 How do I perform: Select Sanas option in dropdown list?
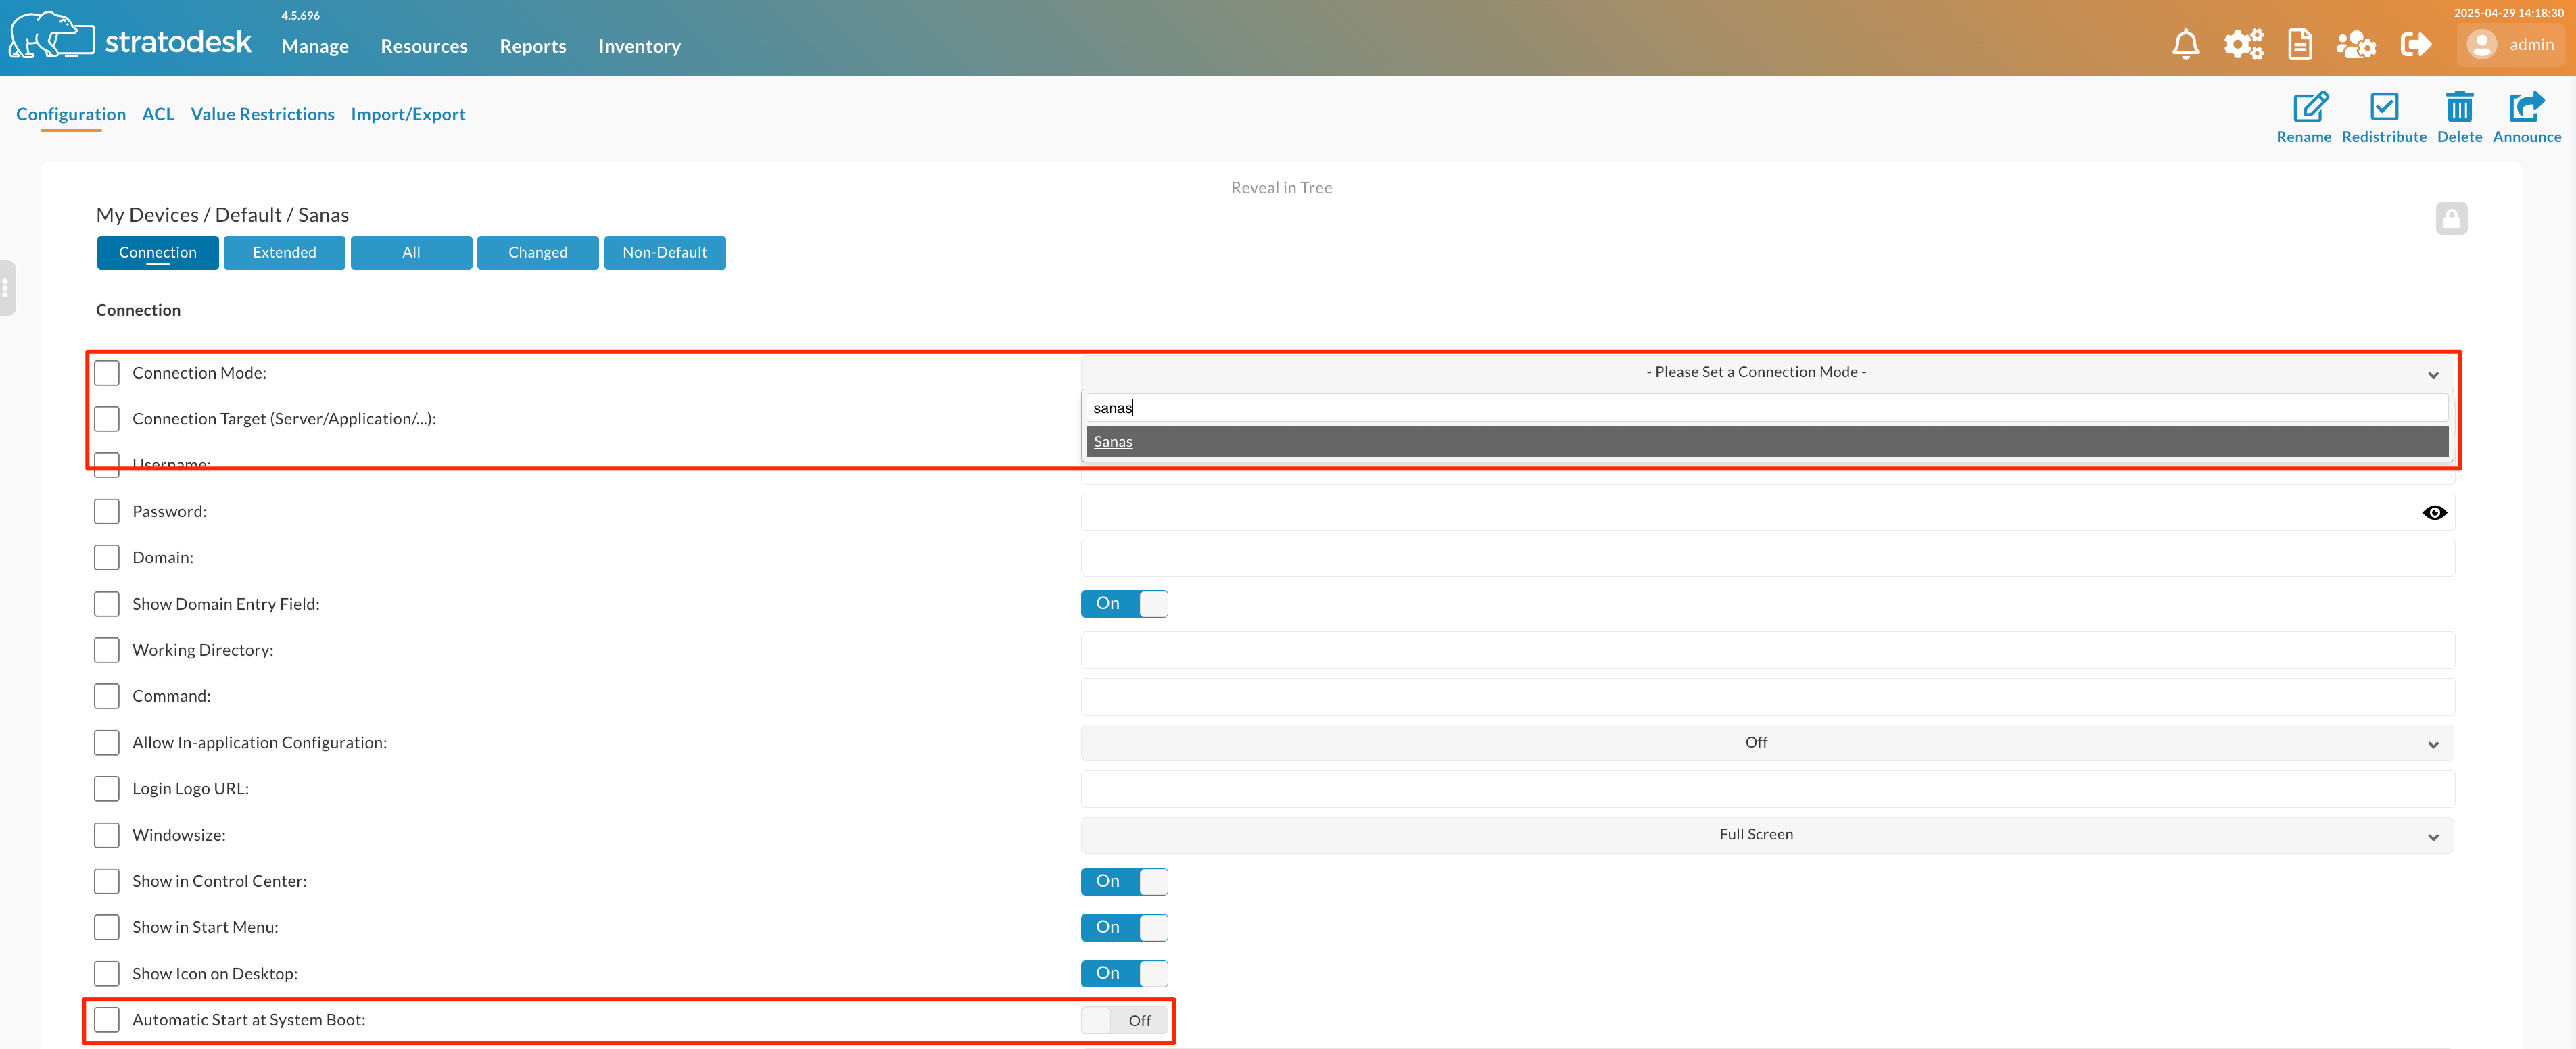point(1112,442)
